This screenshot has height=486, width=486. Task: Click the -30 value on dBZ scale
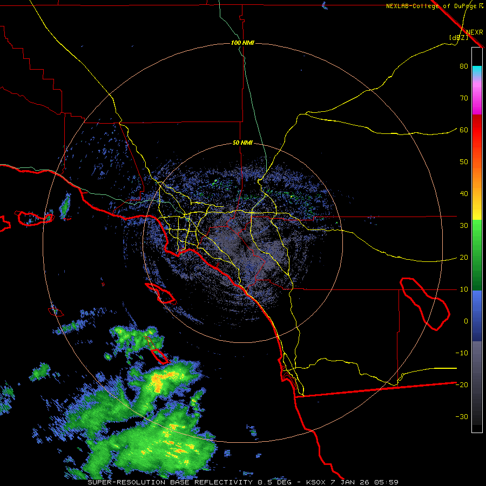[462, 416]
